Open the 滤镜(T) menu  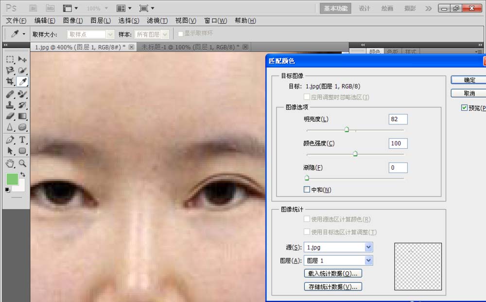156,20
